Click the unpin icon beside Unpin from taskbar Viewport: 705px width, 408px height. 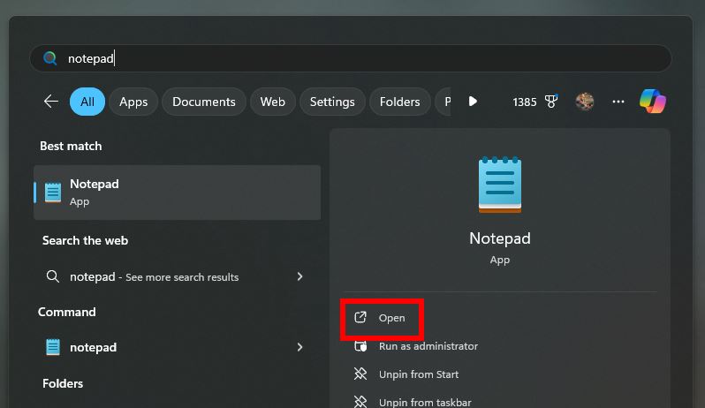[x=360, y=402]
